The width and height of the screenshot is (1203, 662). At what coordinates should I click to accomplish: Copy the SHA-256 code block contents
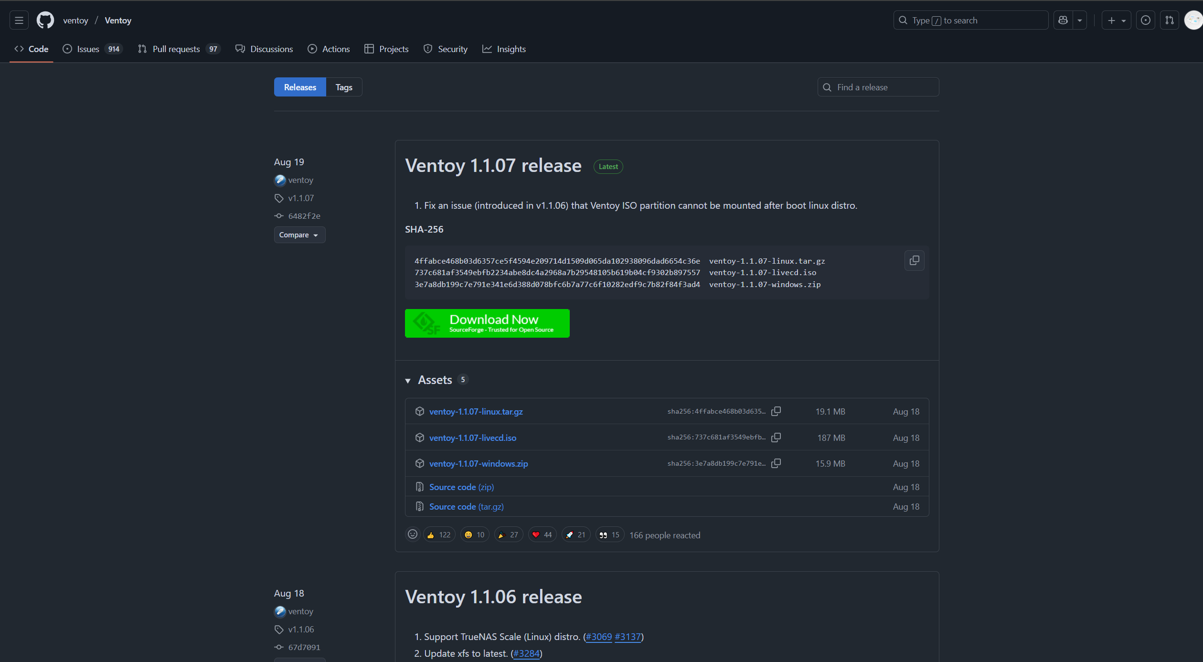pyautogui.click(x=914, y=261)
